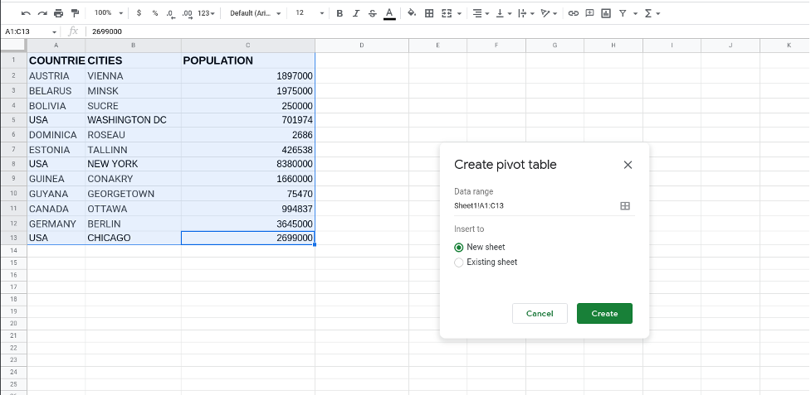The height and width of the screenshot is (395, 811).
Task: Open the functions sigma menu
Action: (x=652, y=13)
